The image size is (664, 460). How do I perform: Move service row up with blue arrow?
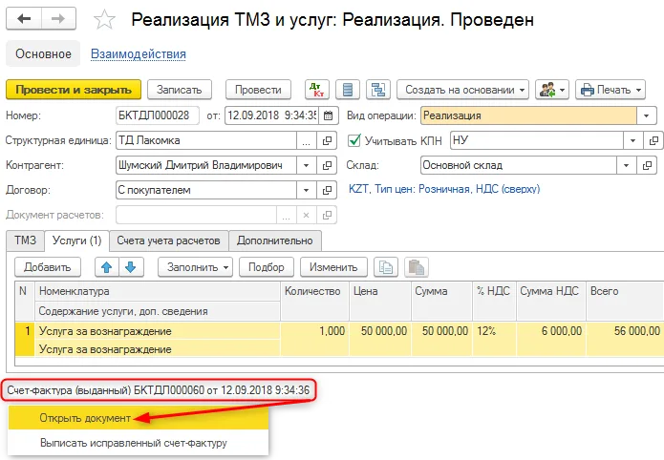[x=107, y=267]
